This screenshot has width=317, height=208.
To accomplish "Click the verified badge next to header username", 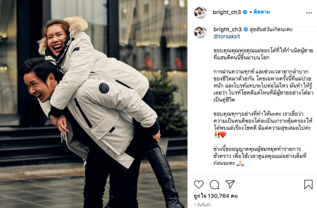I will click(245, 13).
